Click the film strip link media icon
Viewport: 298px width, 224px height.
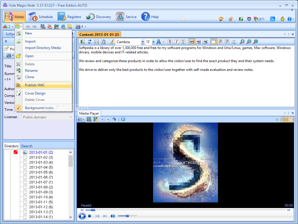point(43,27)
